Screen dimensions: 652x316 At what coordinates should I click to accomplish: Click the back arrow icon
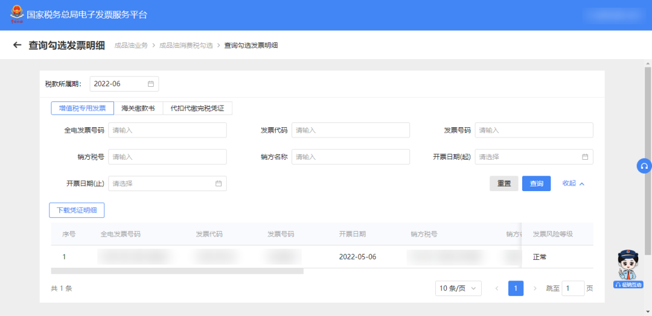pyautogui.click(x=17, y=45)
